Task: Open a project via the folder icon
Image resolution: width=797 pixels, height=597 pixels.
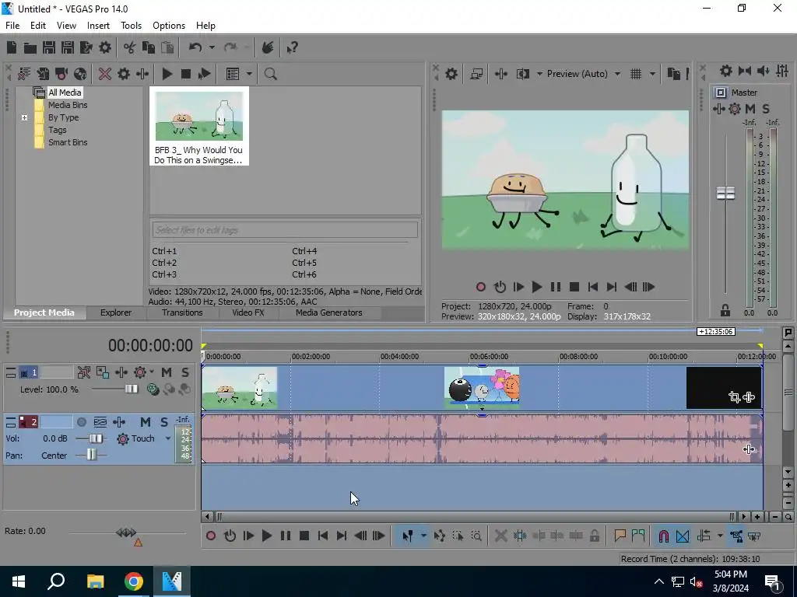Action: tap(30, 47)
